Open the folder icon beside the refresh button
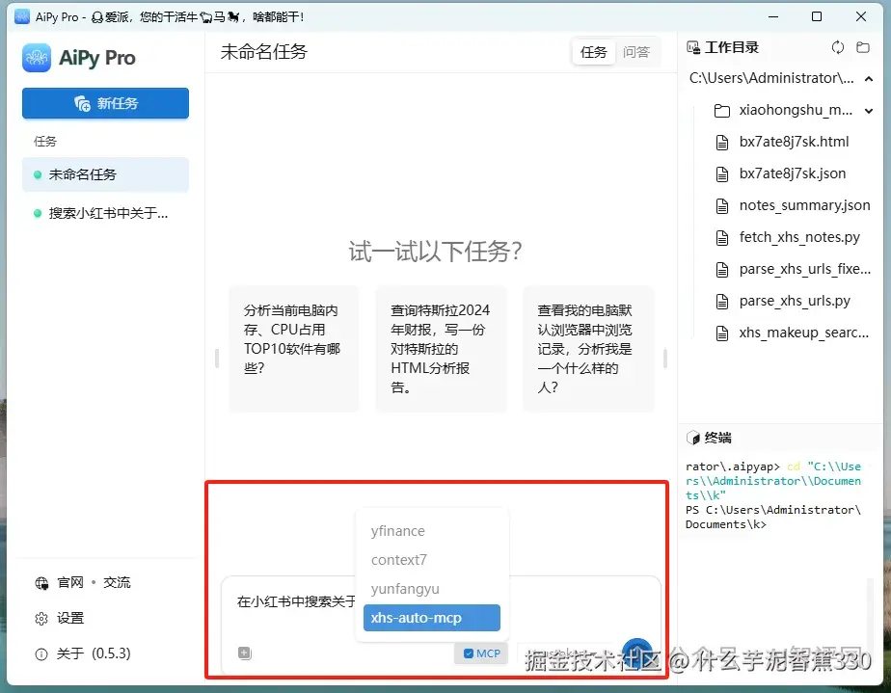 (x=863, y=46)
